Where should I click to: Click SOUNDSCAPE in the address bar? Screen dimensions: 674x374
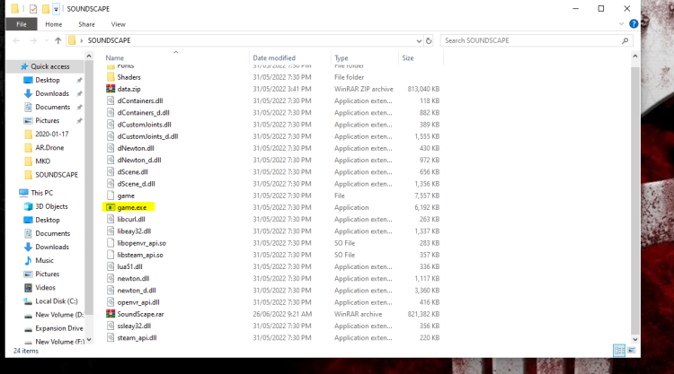point(109,40)
